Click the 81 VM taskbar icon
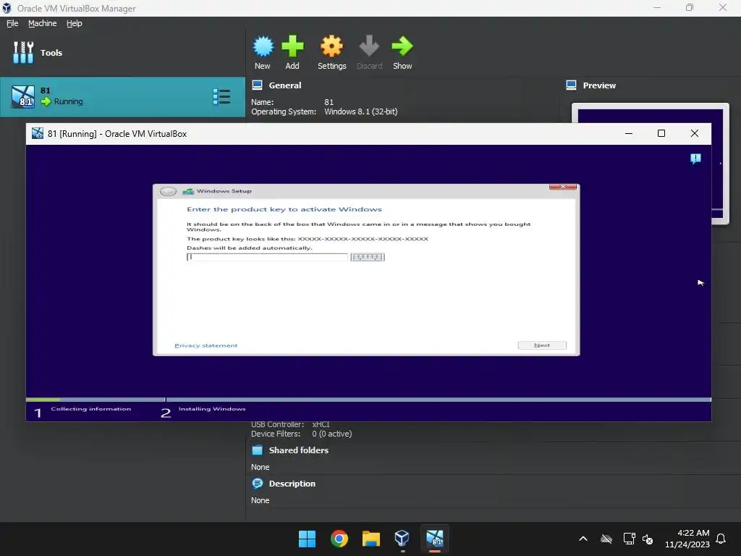This screenshot has height=556, width=741. tap(435, 539)
